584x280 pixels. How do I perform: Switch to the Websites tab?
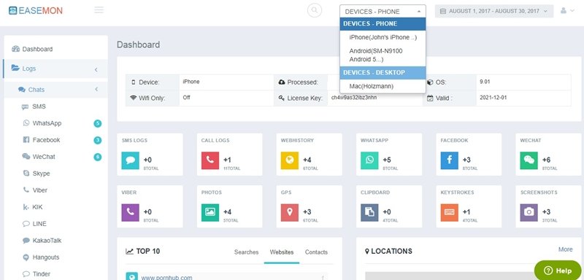(x=282, y=252)
